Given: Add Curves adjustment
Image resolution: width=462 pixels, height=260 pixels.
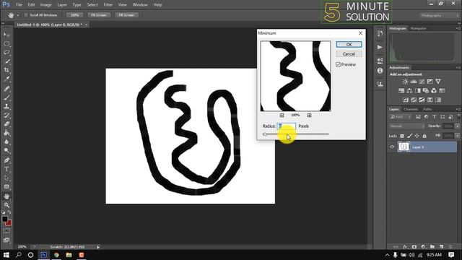Looking at the screenshot, I should coord(422,82).
